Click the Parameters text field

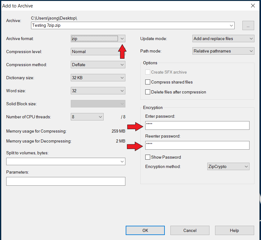65,181
